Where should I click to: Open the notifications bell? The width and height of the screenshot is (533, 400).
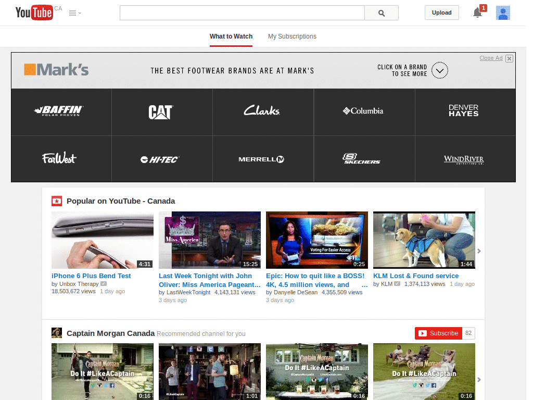click(478, 13)
